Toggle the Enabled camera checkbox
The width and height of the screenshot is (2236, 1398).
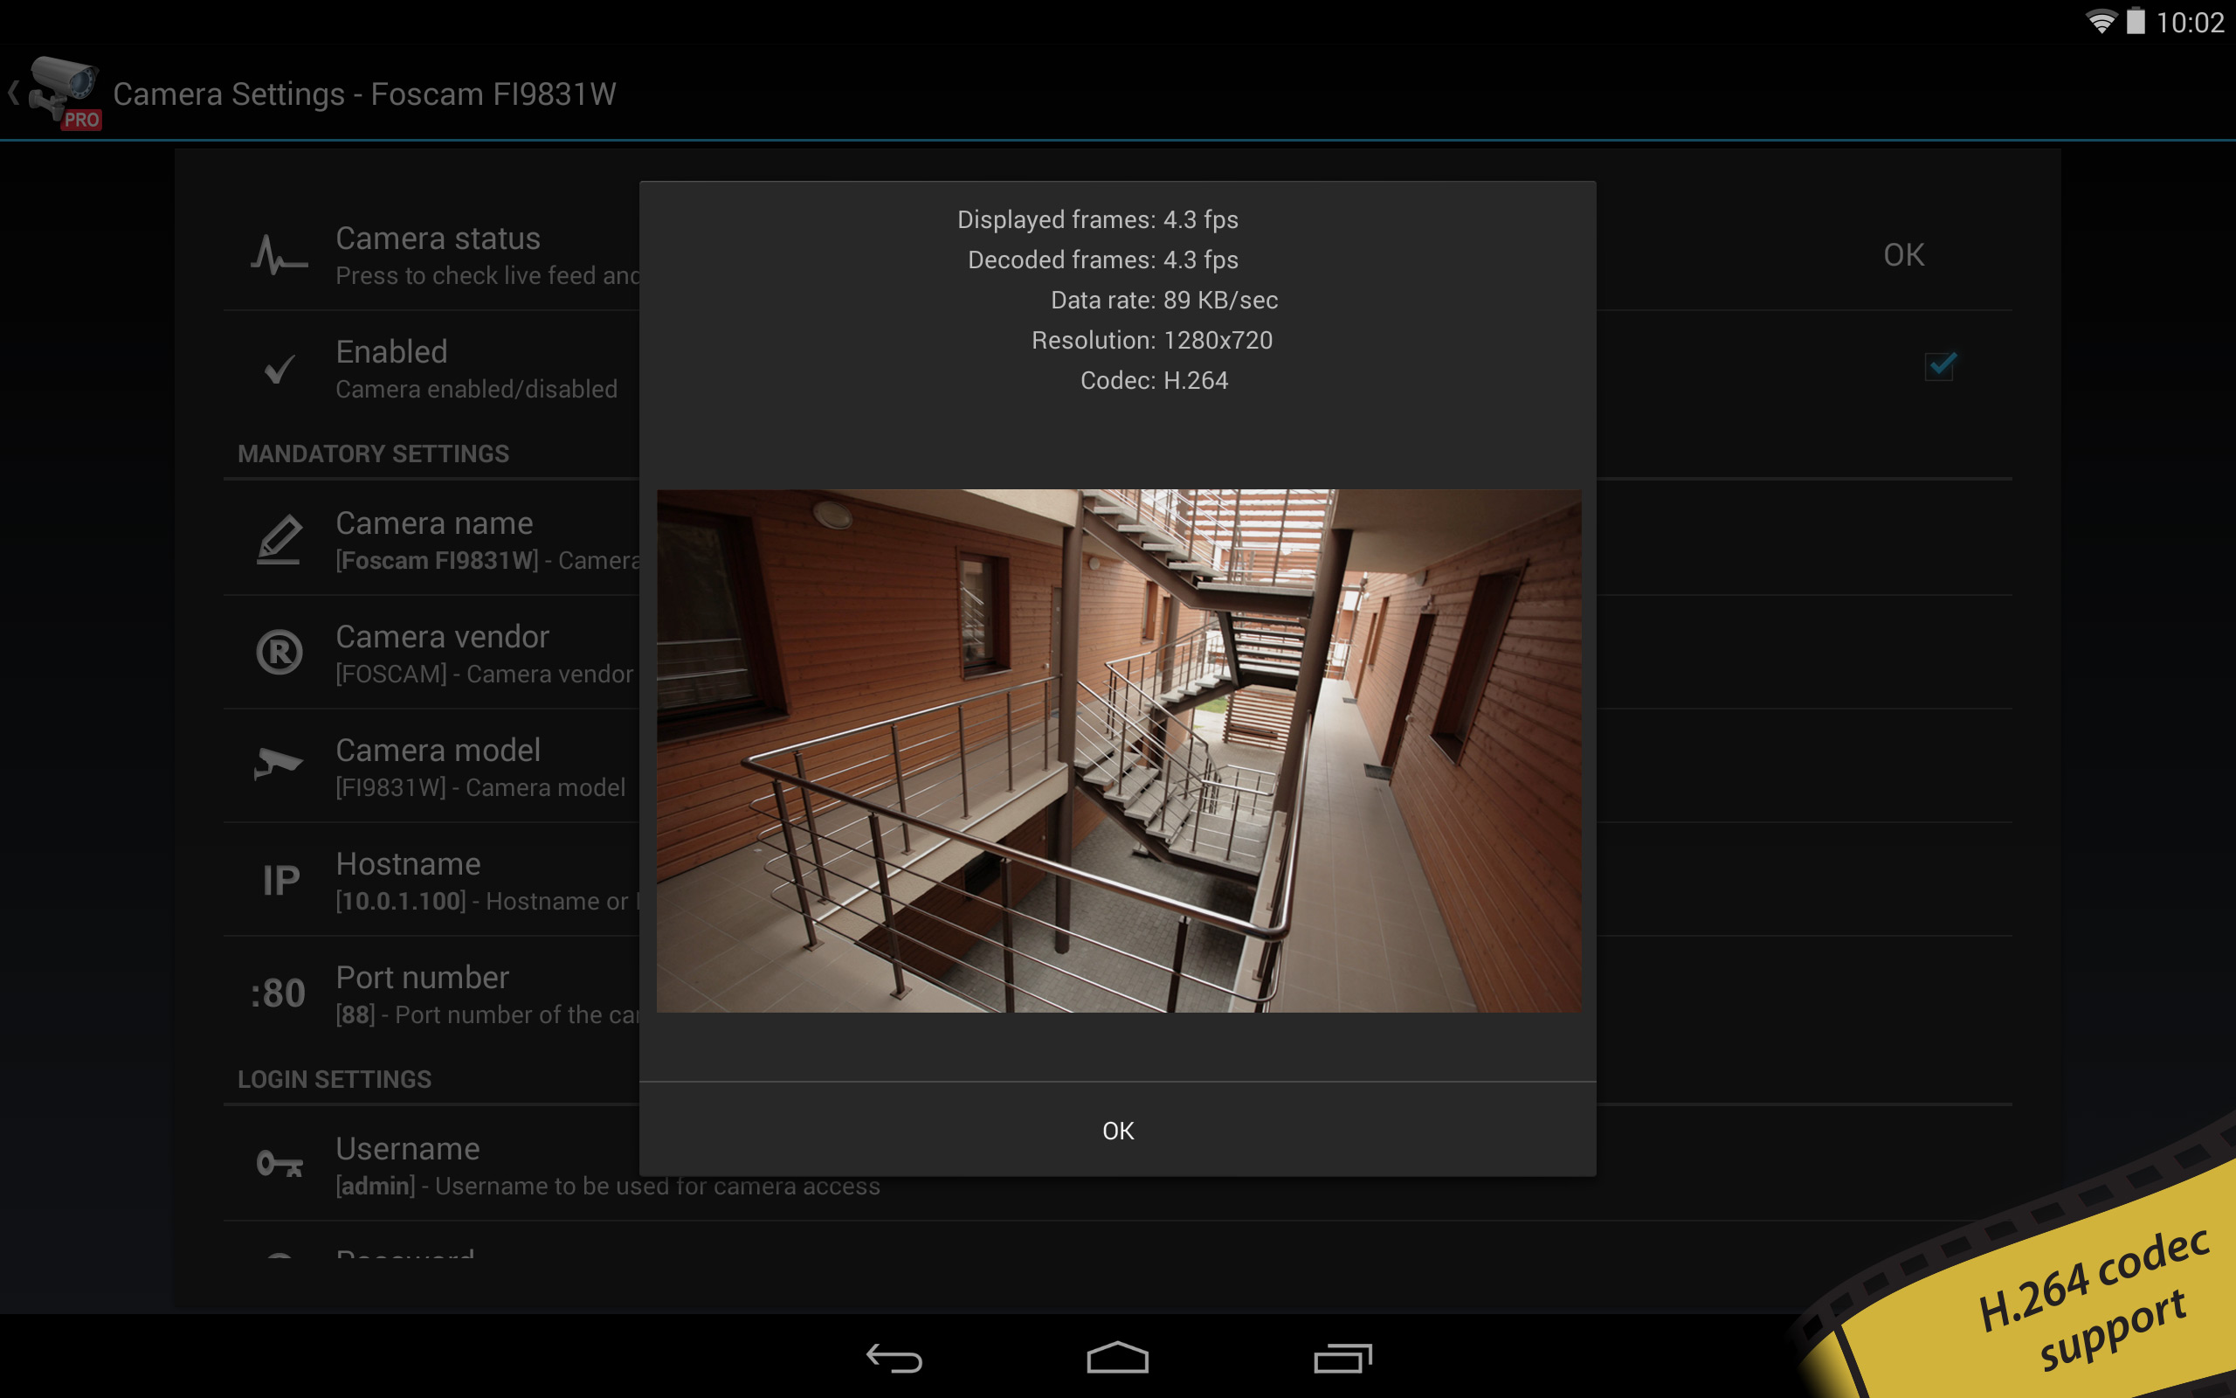(x=1940, y=367)
